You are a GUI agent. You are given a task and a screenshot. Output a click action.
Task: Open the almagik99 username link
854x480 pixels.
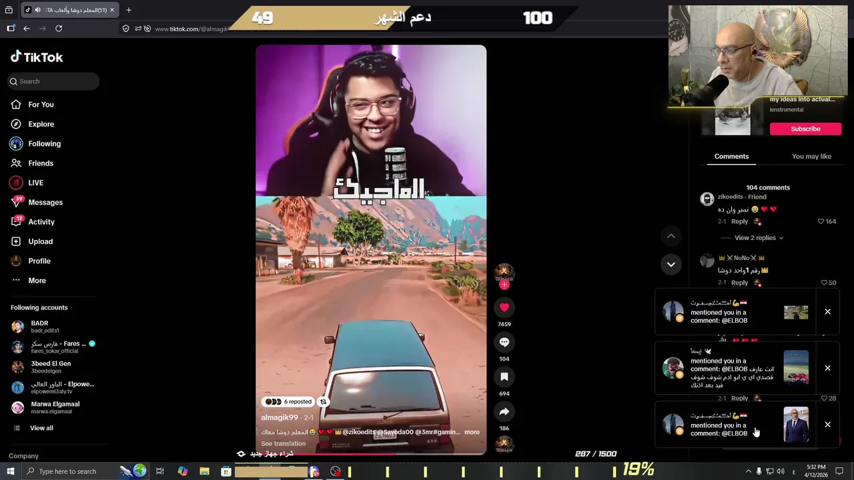coord(280,417)
